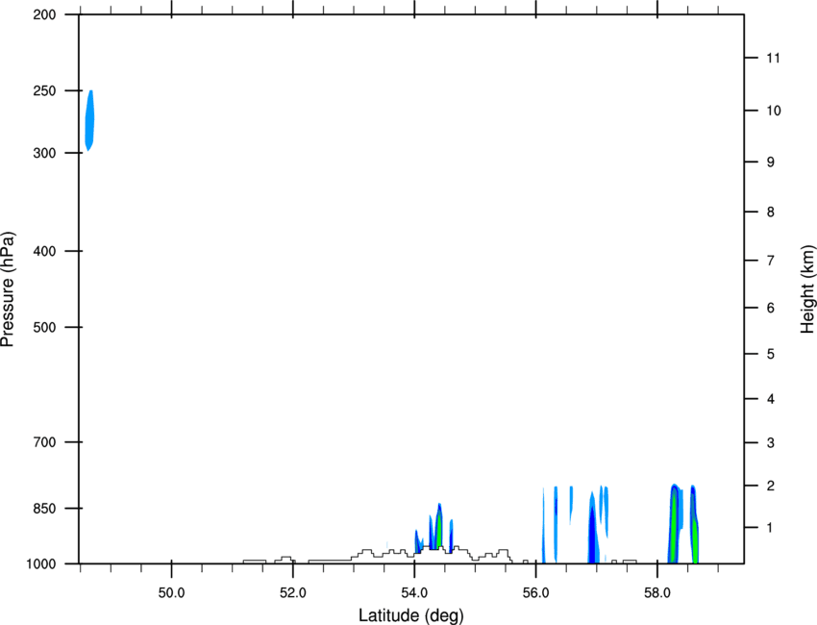Click the light blue blob near 250 hPa
Image resolution: width=817 pixels, height=625 pixels.
(x=89, y=121)
